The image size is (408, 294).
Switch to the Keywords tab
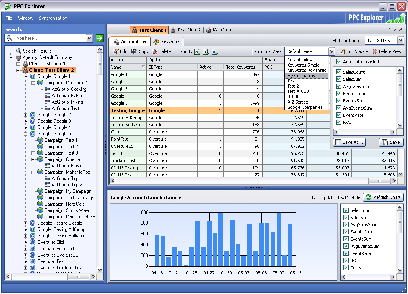[x=167, y=41]
